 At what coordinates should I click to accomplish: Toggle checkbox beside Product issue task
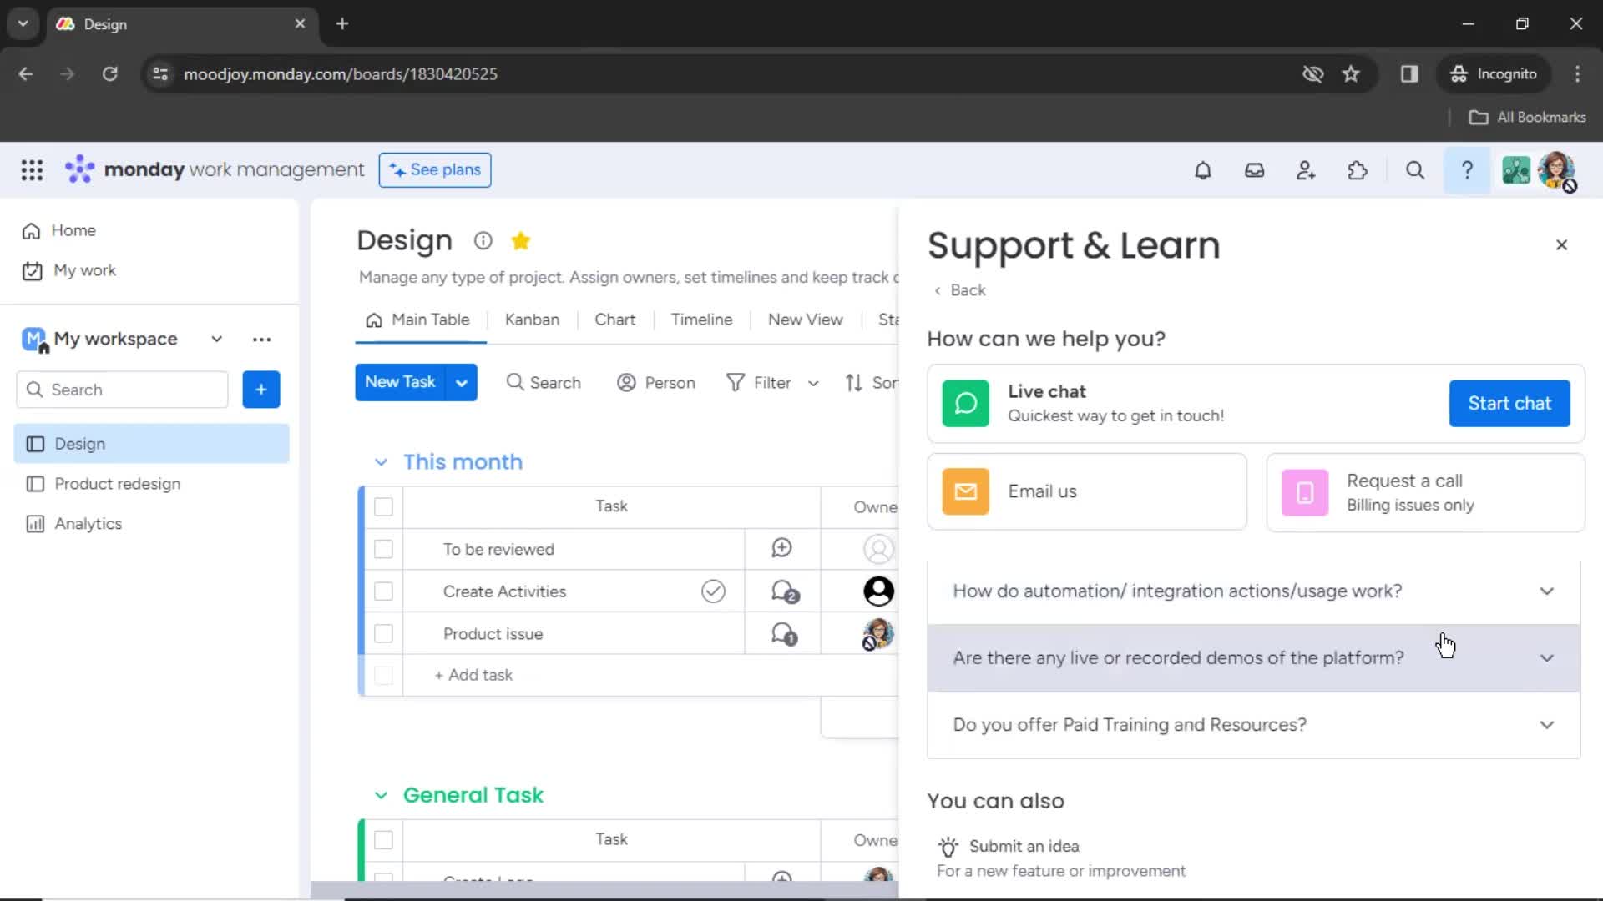(383, 632)
